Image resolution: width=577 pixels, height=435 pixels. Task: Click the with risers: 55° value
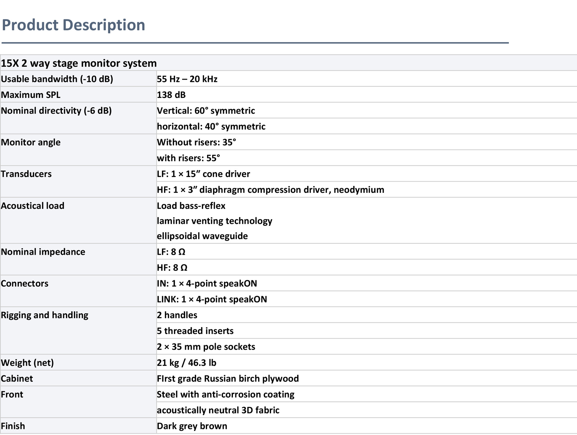coord(188,158)
